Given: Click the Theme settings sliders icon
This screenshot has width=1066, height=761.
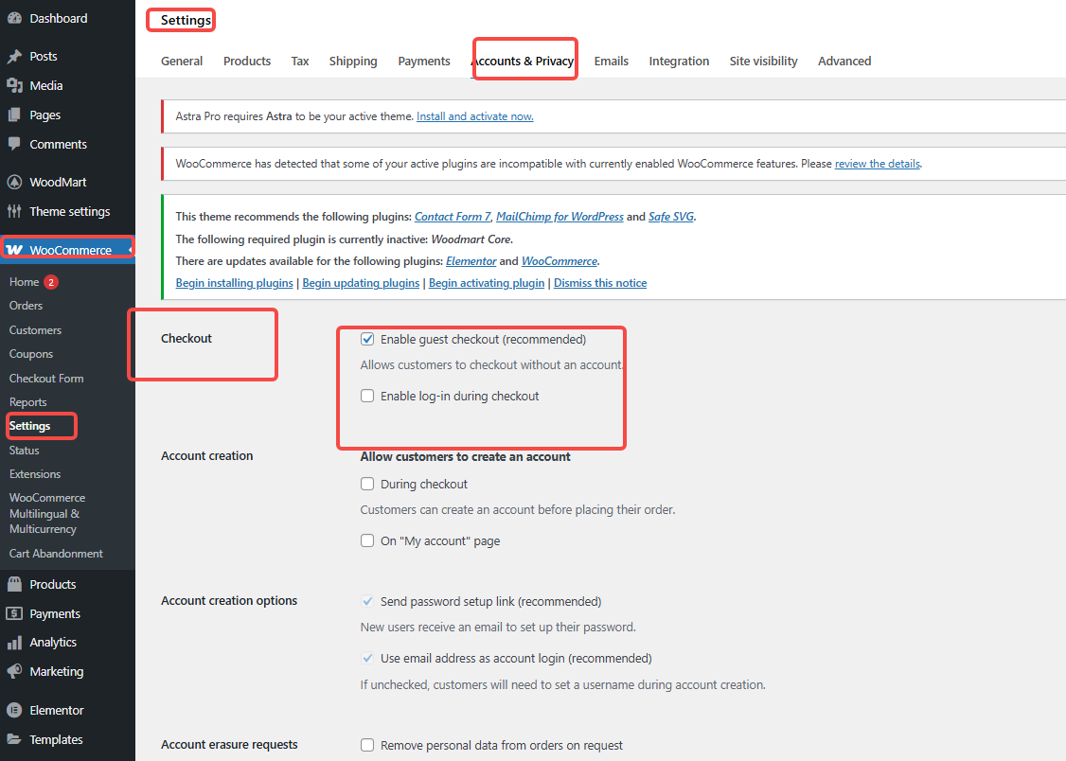Looking at the screenshot, I should [x=14, y=211].
